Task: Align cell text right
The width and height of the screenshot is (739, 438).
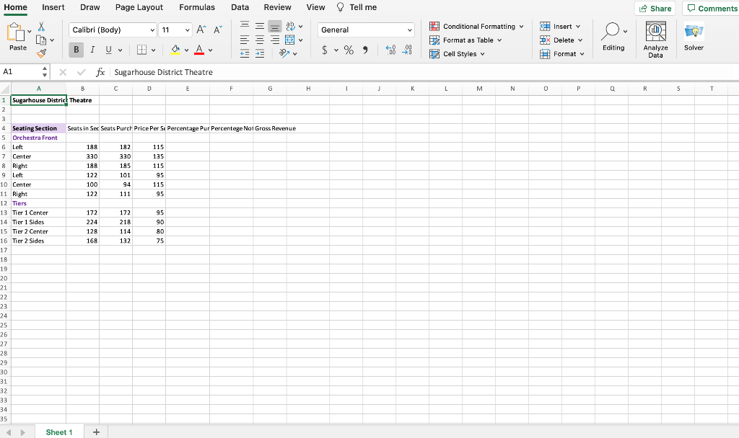Action: 275,40
